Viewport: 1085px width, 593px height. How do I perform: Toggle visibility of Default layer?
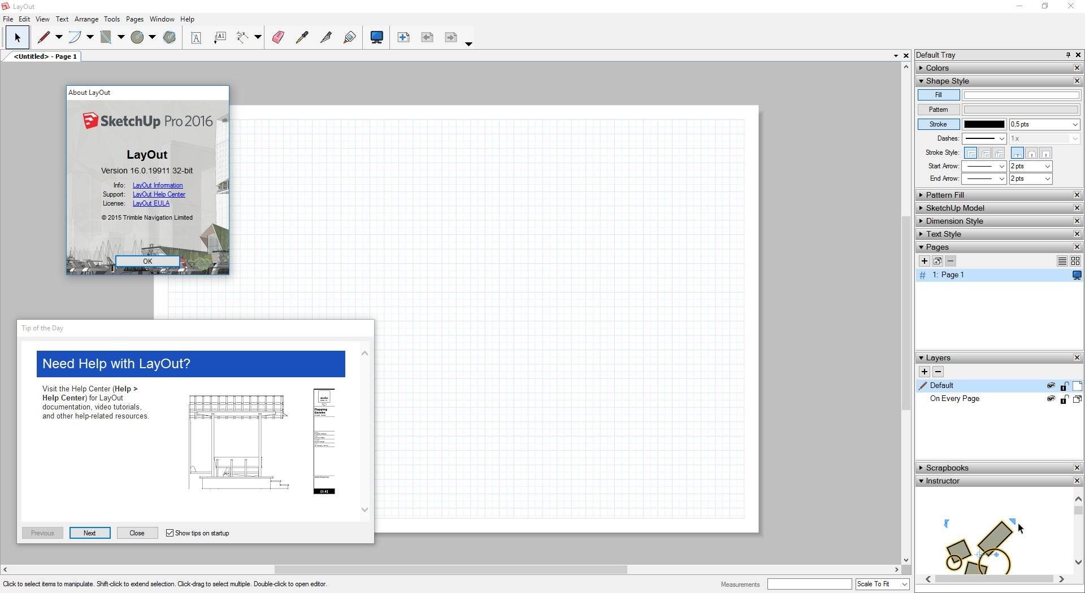[x=1051, y=386]
